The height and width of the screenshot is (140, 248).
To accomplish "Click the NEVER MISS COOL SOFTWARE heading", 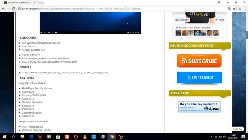I will [x=192, y=45].
